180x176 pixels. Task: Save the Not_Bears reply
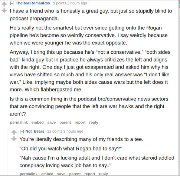coord(61,174)
